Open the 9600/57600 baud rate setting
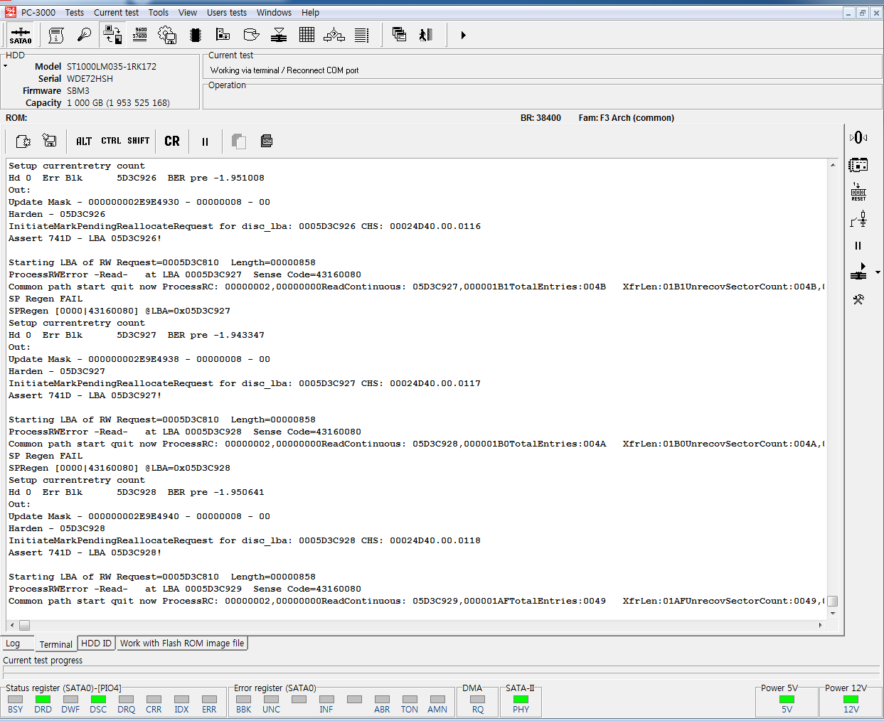This screenshot has height=721, width=884. 140,35
